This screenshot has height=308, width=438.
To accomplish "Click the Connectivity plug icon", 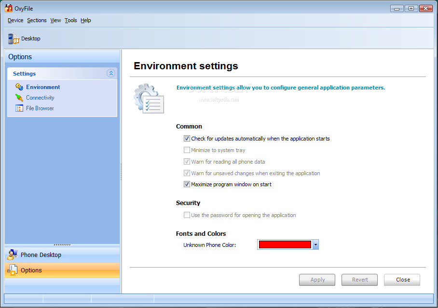I will (x=19, y=98).
